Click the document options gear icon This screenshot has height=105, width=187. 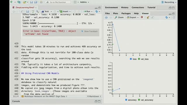55,11
